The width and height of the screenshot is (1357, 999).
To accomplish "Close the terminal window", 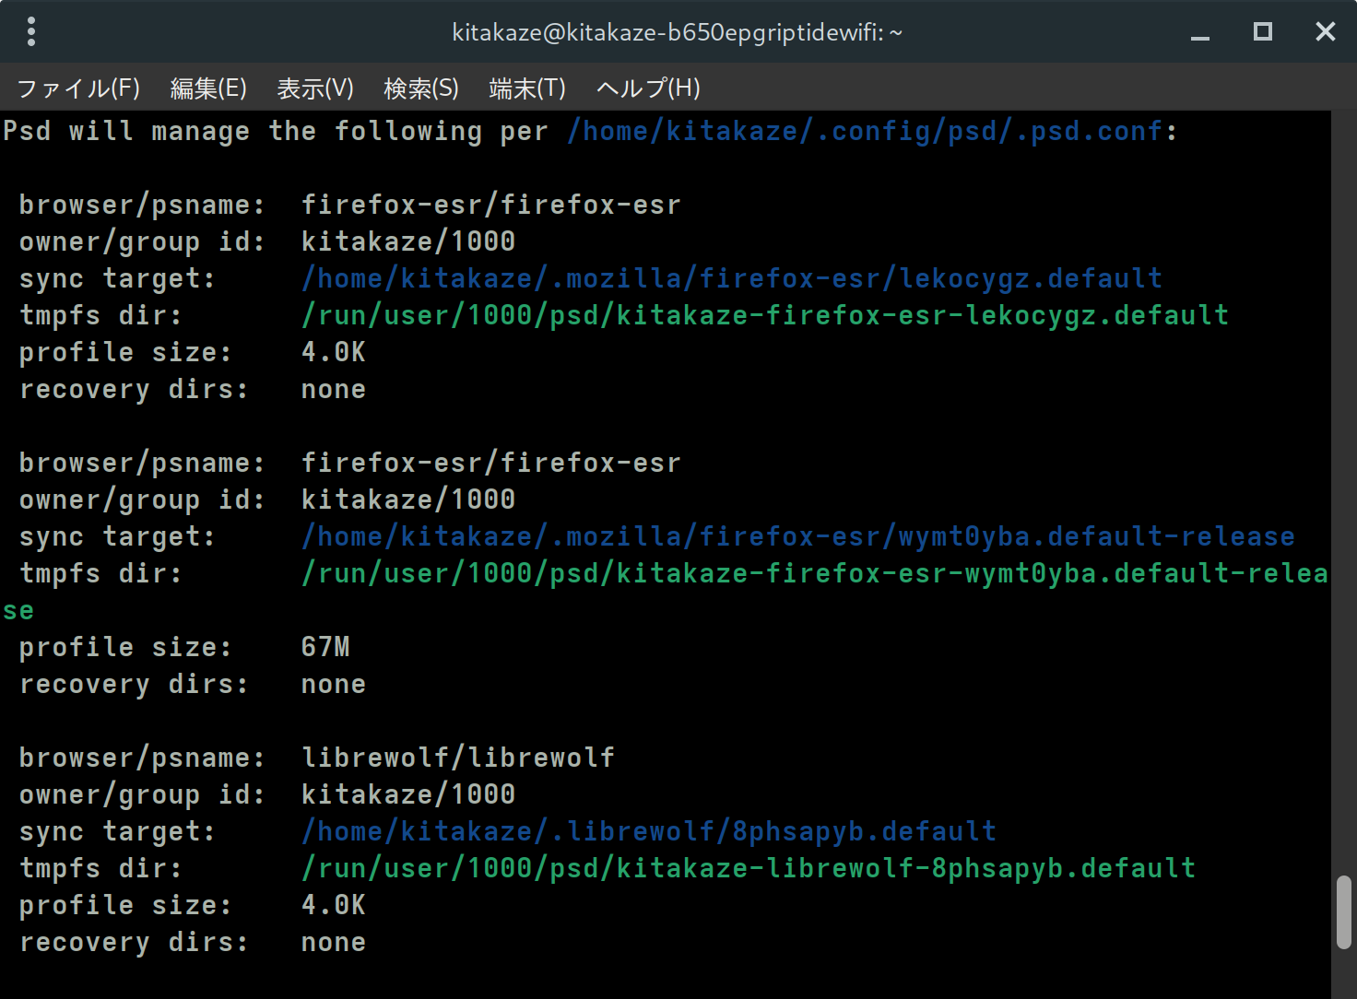I will tap(1326, 32).
